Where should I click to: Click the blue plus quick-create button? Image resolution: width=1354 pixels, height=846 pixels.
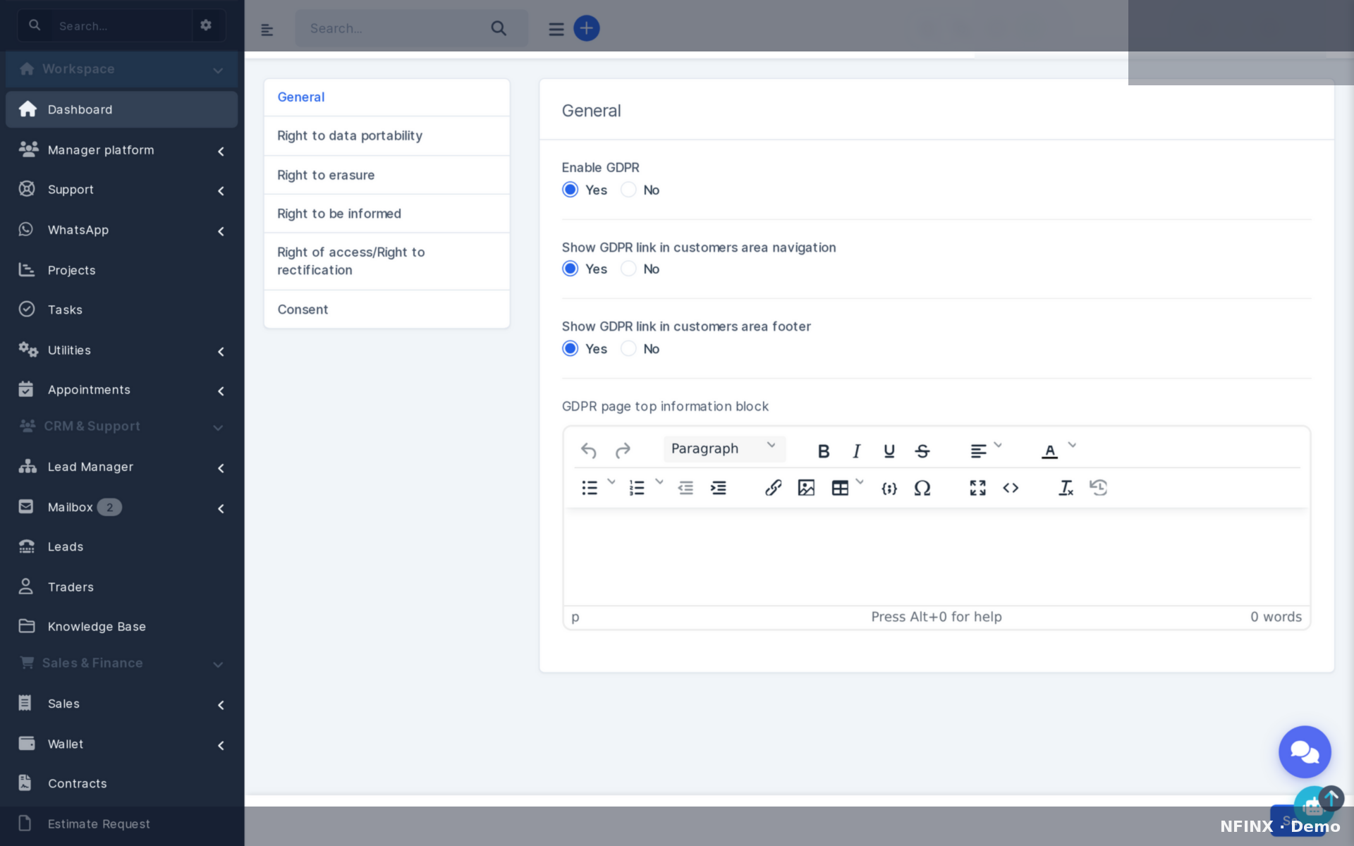pos(587,28)
